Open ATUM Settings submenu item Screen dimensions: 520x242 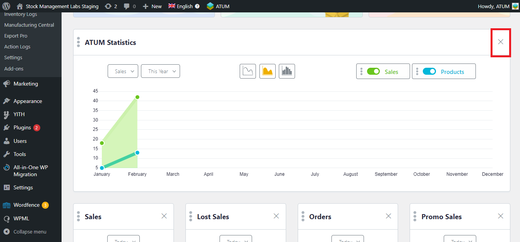(x=13, y=57)
